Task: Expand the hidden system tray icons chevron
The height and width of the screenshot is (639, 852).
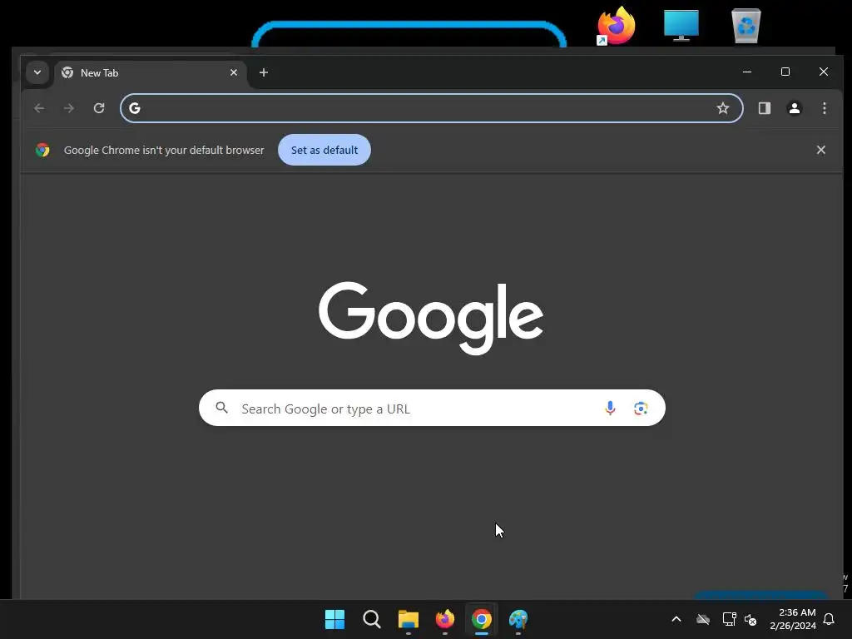Action: [676, 619]
